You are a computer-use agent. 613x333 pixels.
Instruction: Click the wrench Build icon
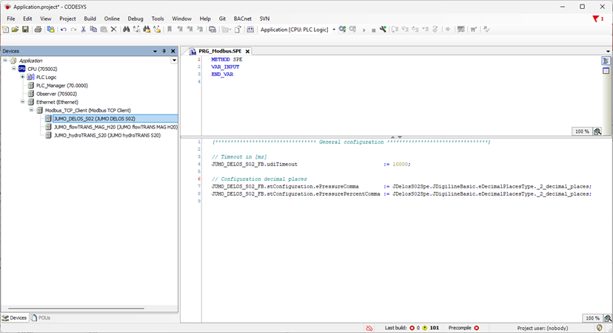(x=383, y=30)
